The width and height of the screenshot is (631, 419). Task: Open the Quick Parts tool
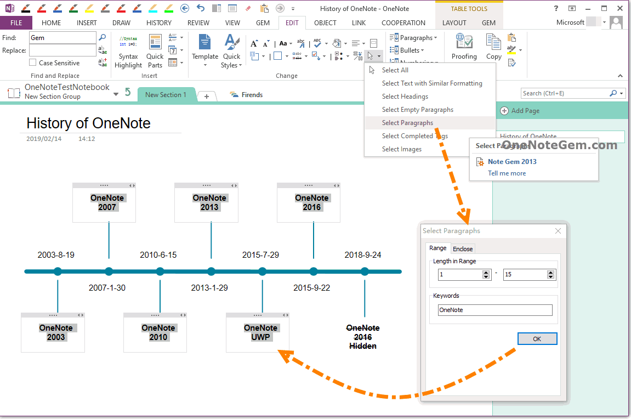155,51
